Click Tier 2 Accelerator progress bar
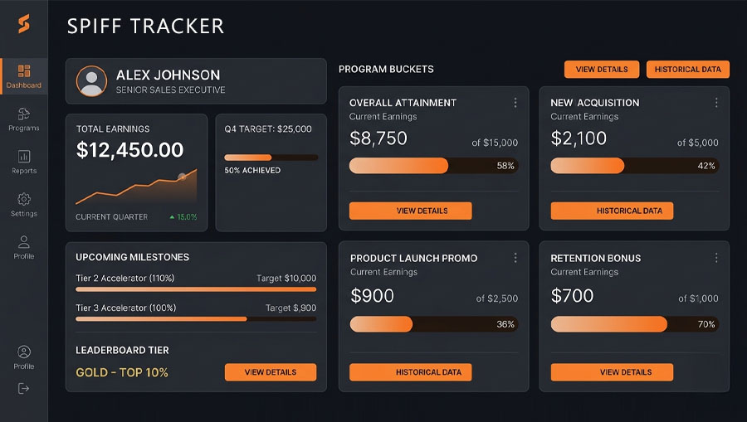This screenshot has height=422, width=747. (x=196, y=289)
